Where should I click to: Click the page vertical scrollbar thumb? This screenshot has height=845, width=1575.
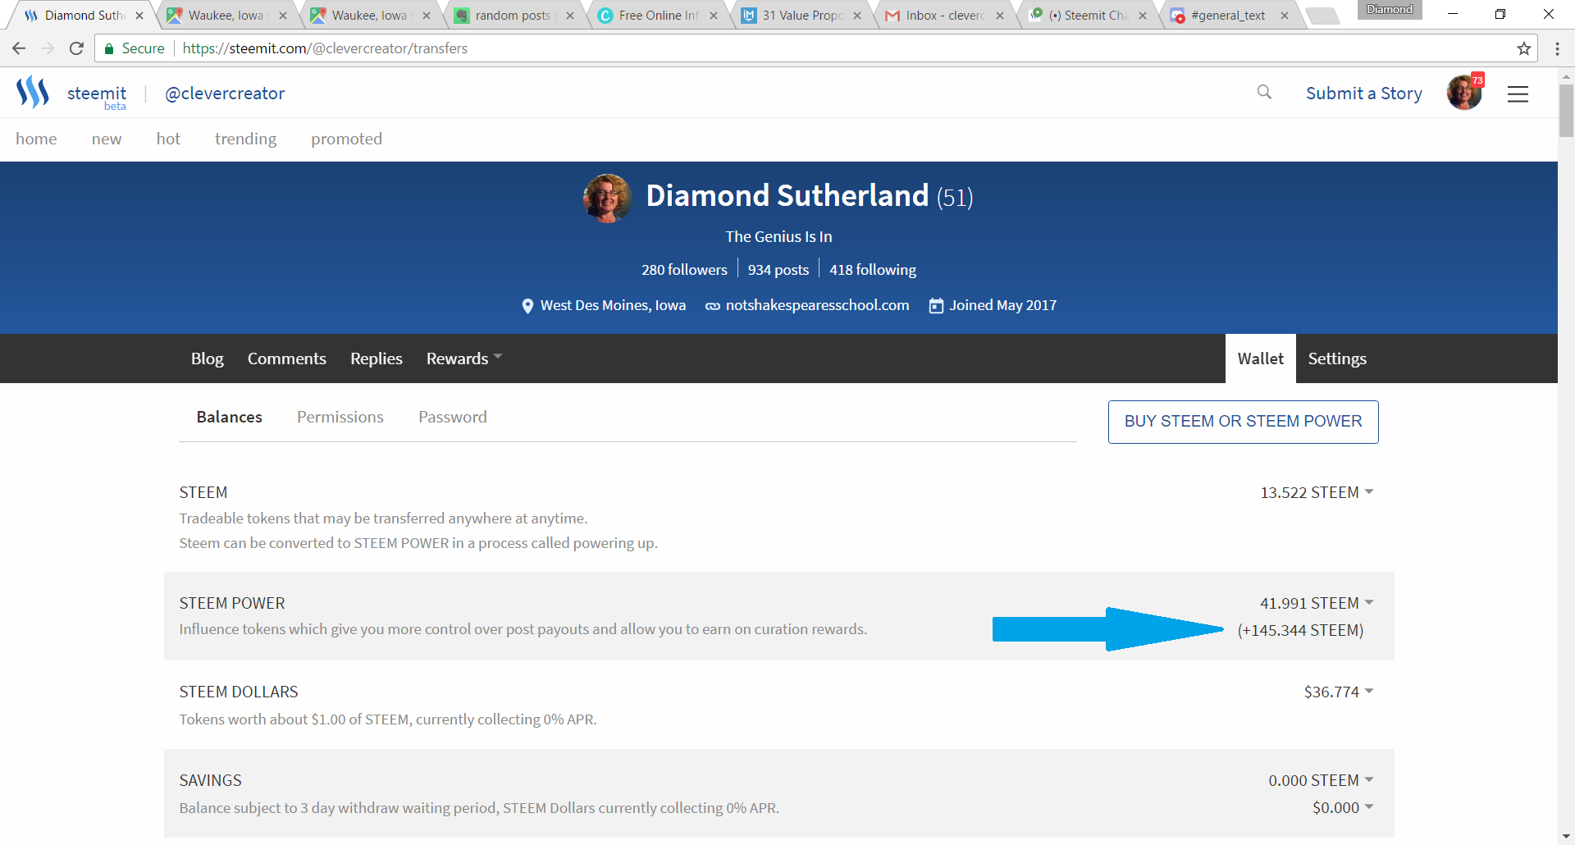pyautogui.click(x=1566, y=109)
